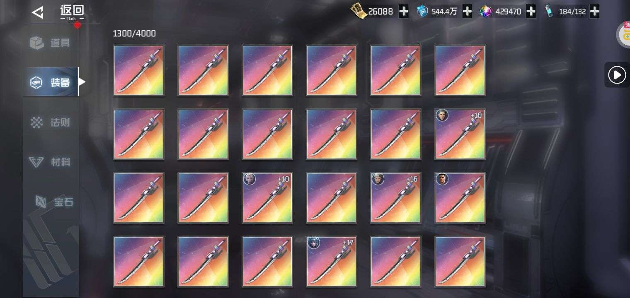Choose the +10 sword in third row

(x=267, y=198)
